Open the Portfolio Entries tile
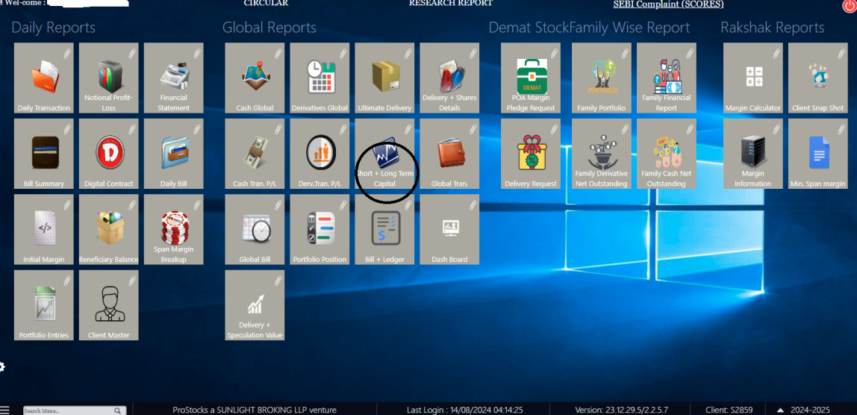 (44, 305)
